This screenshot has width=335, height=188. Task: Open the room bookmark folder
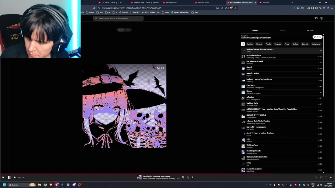pos(166,12)
